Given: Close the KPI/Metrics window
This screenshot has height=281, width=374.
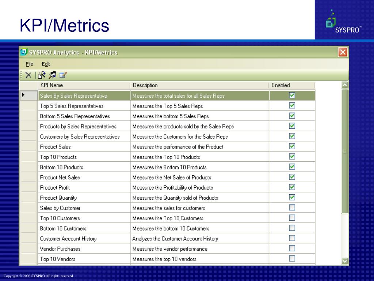Looking at the screenshot, I should (343, 52).
